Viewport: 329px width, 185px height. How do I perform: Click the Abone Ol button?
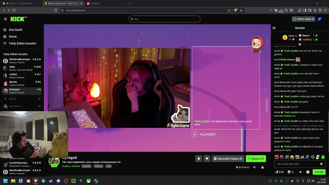(256, 159)
